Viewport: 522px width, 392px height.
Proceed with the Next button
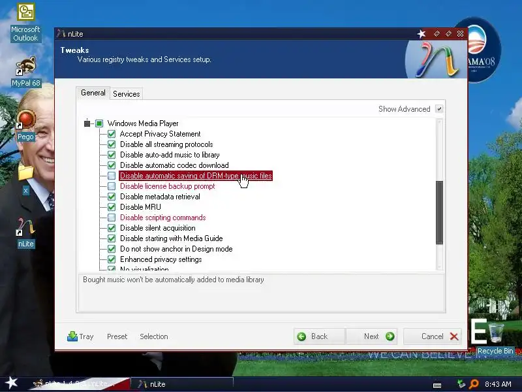click(x=372, y=336)
